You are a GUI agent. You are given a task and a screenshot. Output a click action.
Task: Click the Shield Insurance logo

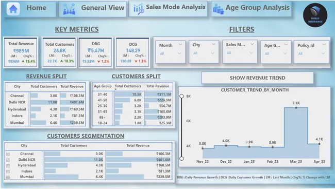pyautogui.click(x=315, y=15)
